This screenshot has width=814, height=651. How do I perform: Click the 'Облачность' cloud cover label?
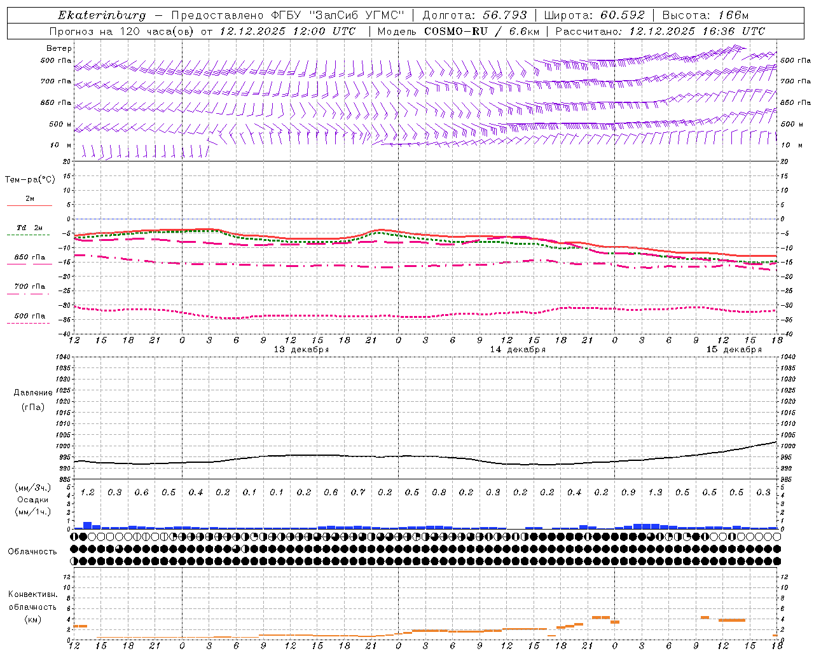[x=32, y=552]
